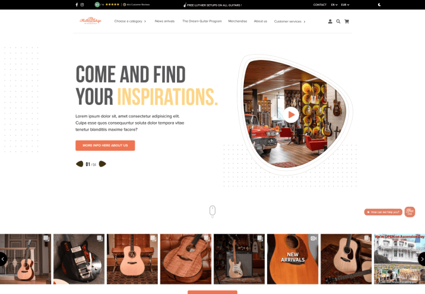Expand the EUR currency dropdown

point(345,5)
